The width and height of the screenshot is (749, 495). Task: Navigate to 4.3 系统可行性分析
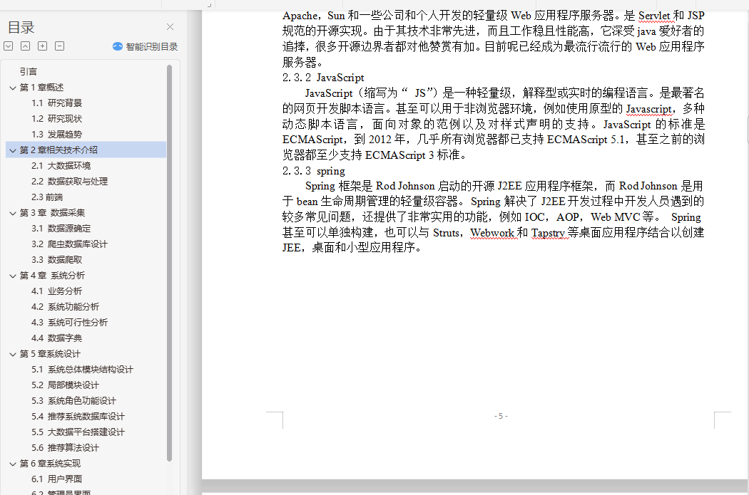(70, 323)
